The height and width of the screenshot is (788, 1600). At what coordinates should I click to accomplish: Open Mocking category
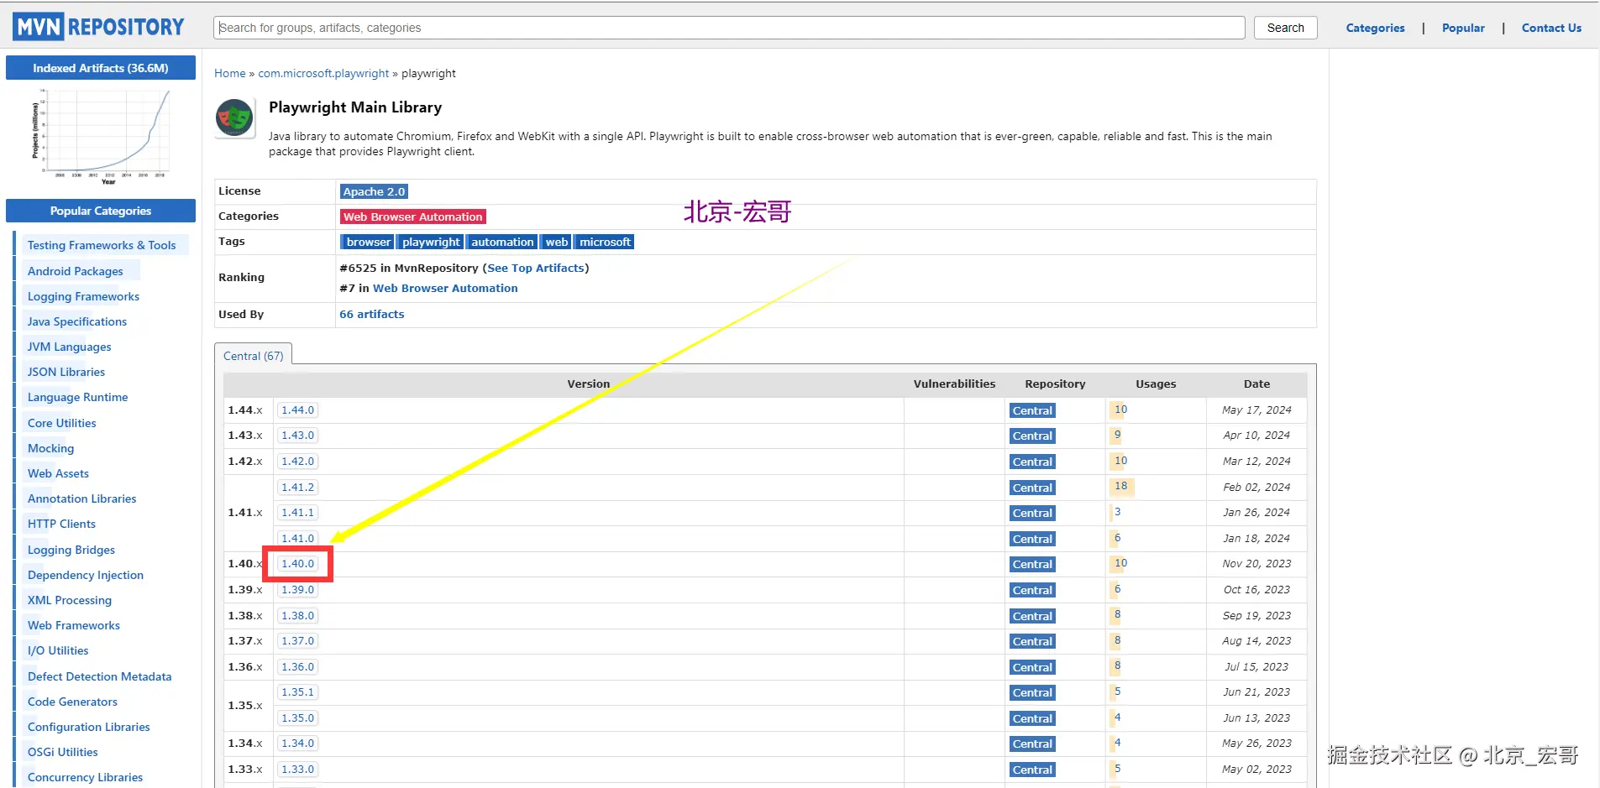(50, 448)
